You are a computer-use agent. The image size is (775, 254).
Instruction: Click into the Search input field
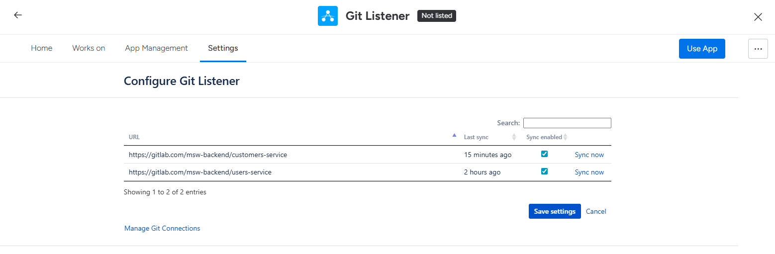tap(567, 123)
